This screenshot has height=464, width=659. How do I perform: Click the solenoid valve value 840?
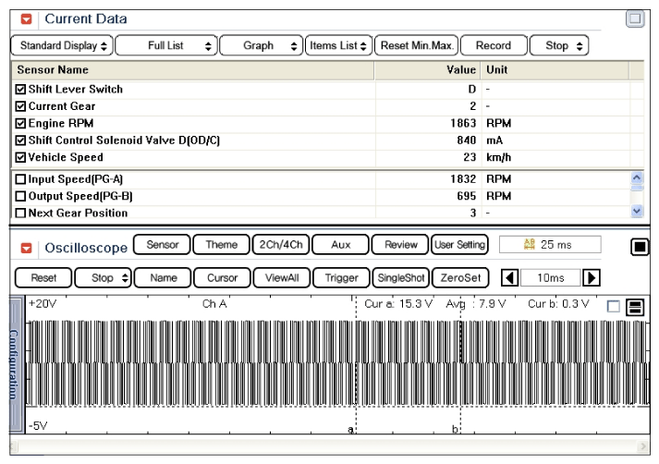click(x=467, y=140)
